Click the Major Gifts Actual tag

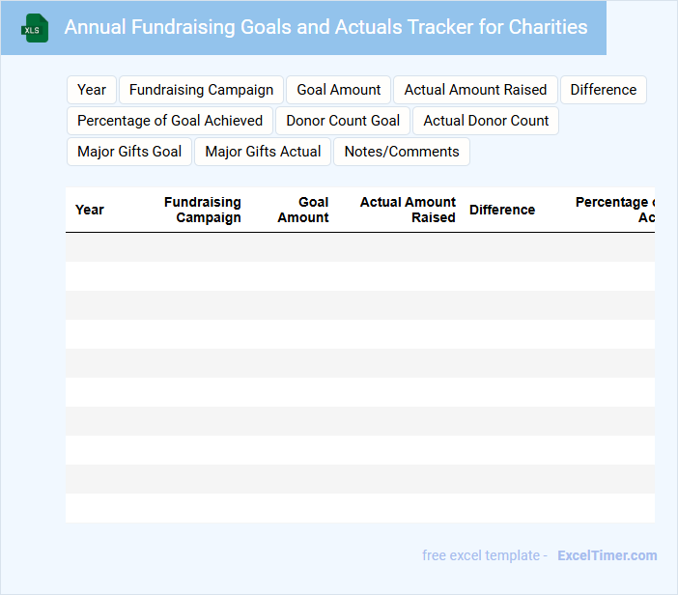[263, 152]
